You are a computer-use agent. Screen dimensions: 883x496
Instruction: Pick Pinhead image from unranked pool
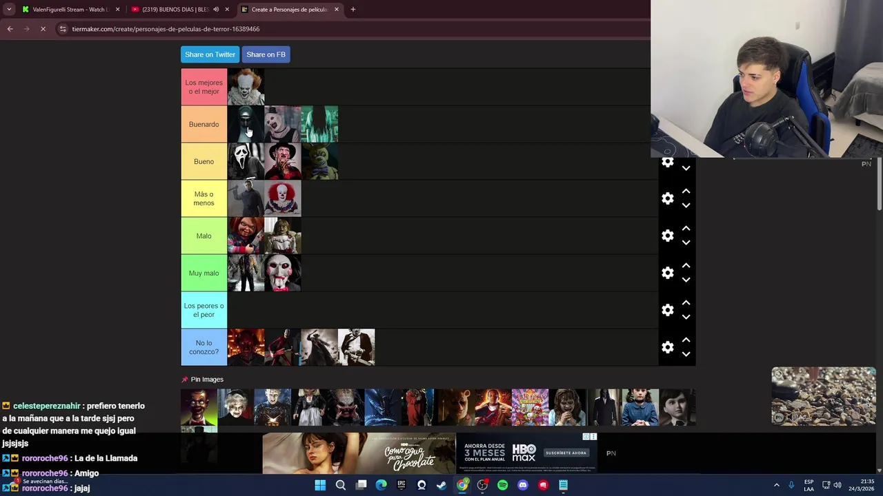coord(272,407)
